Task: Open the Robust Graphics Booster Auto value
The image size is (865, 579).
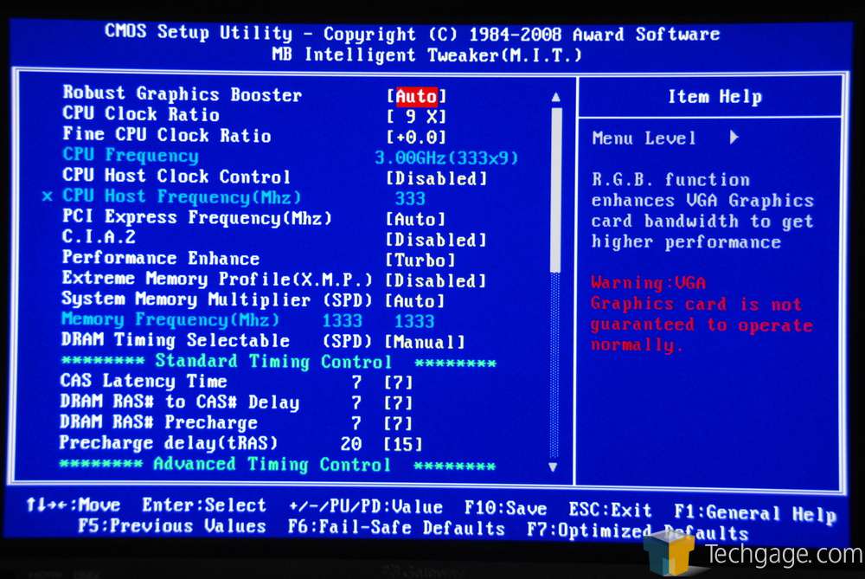Action: click(417, 97)
